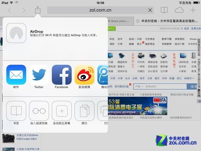Open the 一体机 link

[141, 66]
